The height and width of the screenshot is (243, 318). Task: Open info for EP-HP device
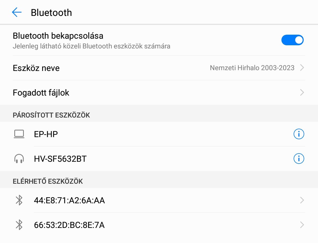pos(299,134)
